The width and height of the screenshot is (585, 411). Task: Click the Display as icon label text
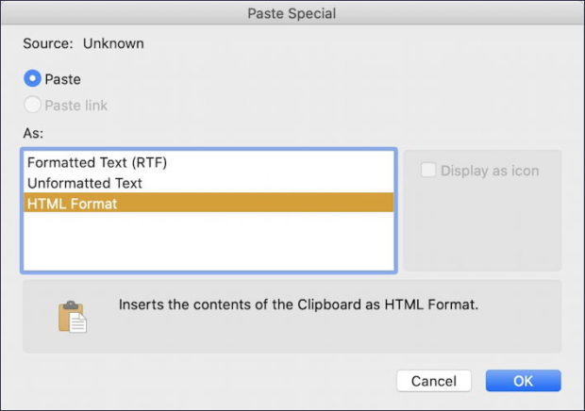click(x=491, y=171)
